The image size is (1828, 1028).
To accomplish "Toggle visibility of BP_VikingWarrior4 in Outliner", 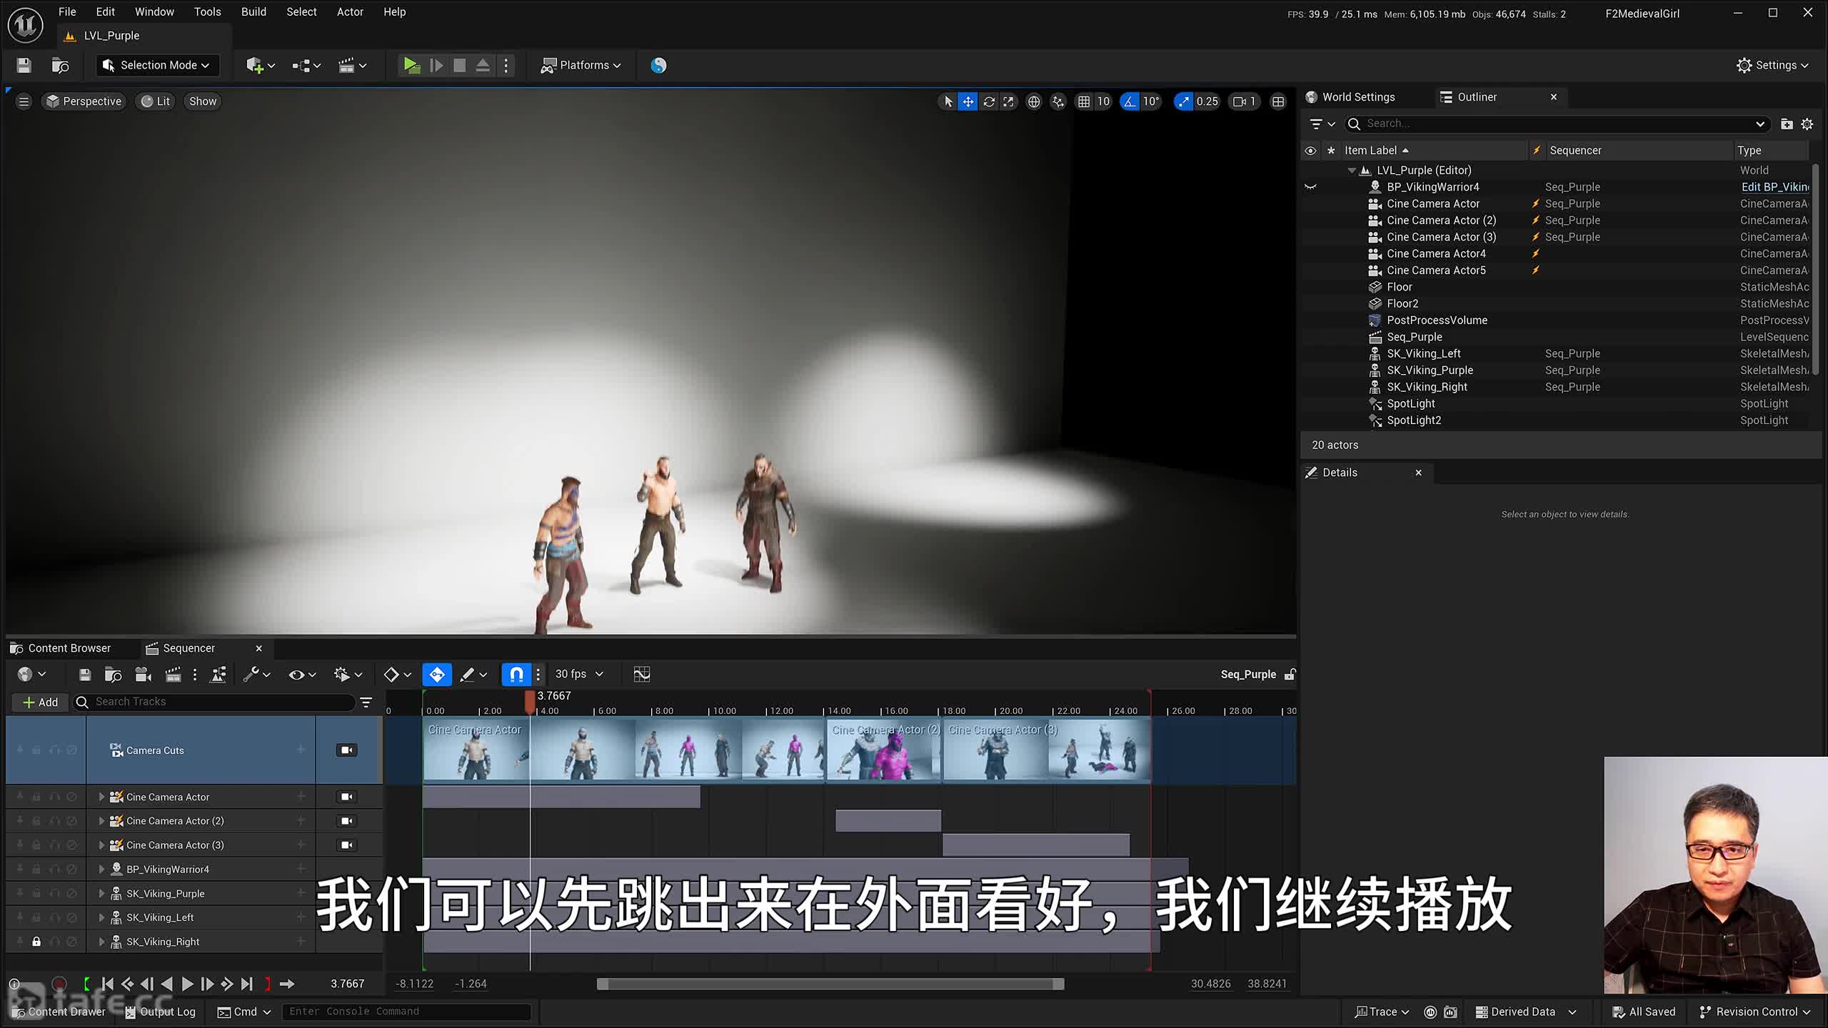I will coord(1310,187).
